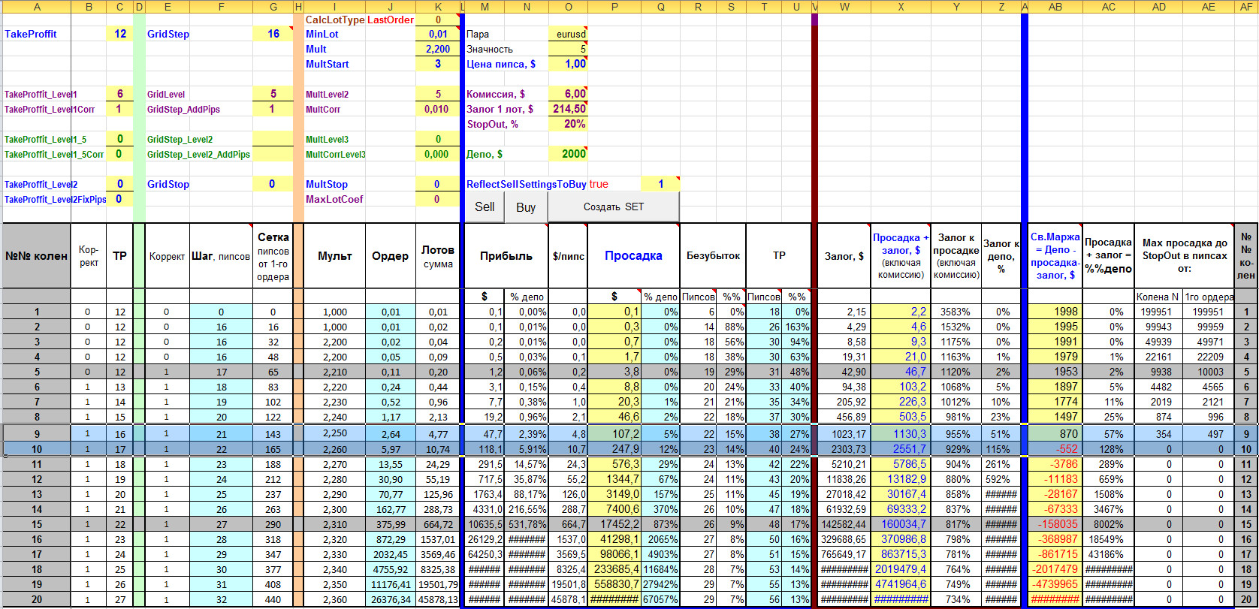Viewport: 1259px width, 609px height.
Task: Select the MultCorr value 0,010
Action: [x=438, y=109]
